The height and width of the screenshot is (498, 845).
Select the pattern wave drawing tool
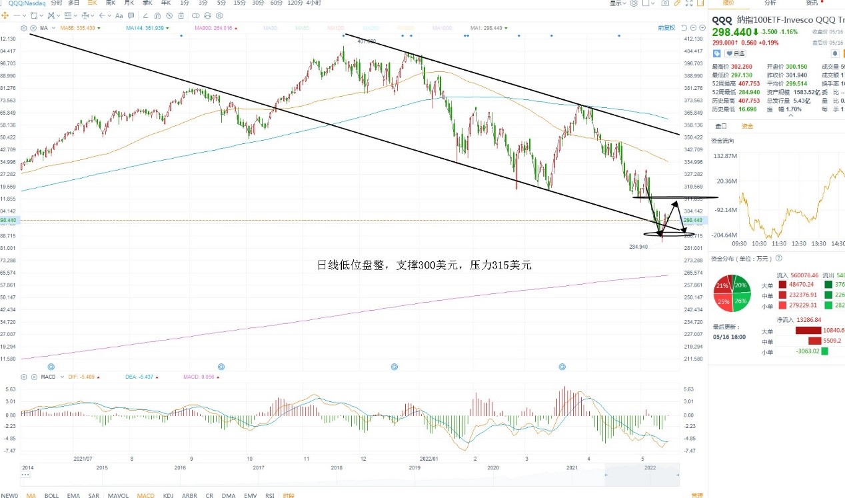click(x=51, y=15)
